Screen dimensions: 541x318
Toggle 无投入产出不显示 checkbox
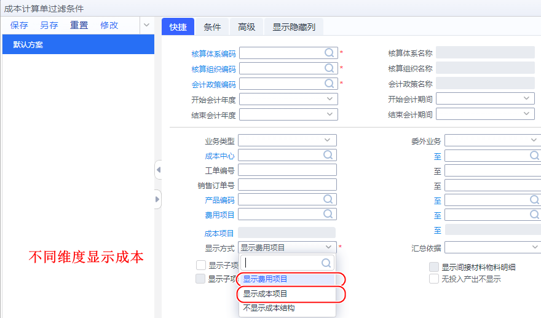pyautogui.click(x=434, y=279)
